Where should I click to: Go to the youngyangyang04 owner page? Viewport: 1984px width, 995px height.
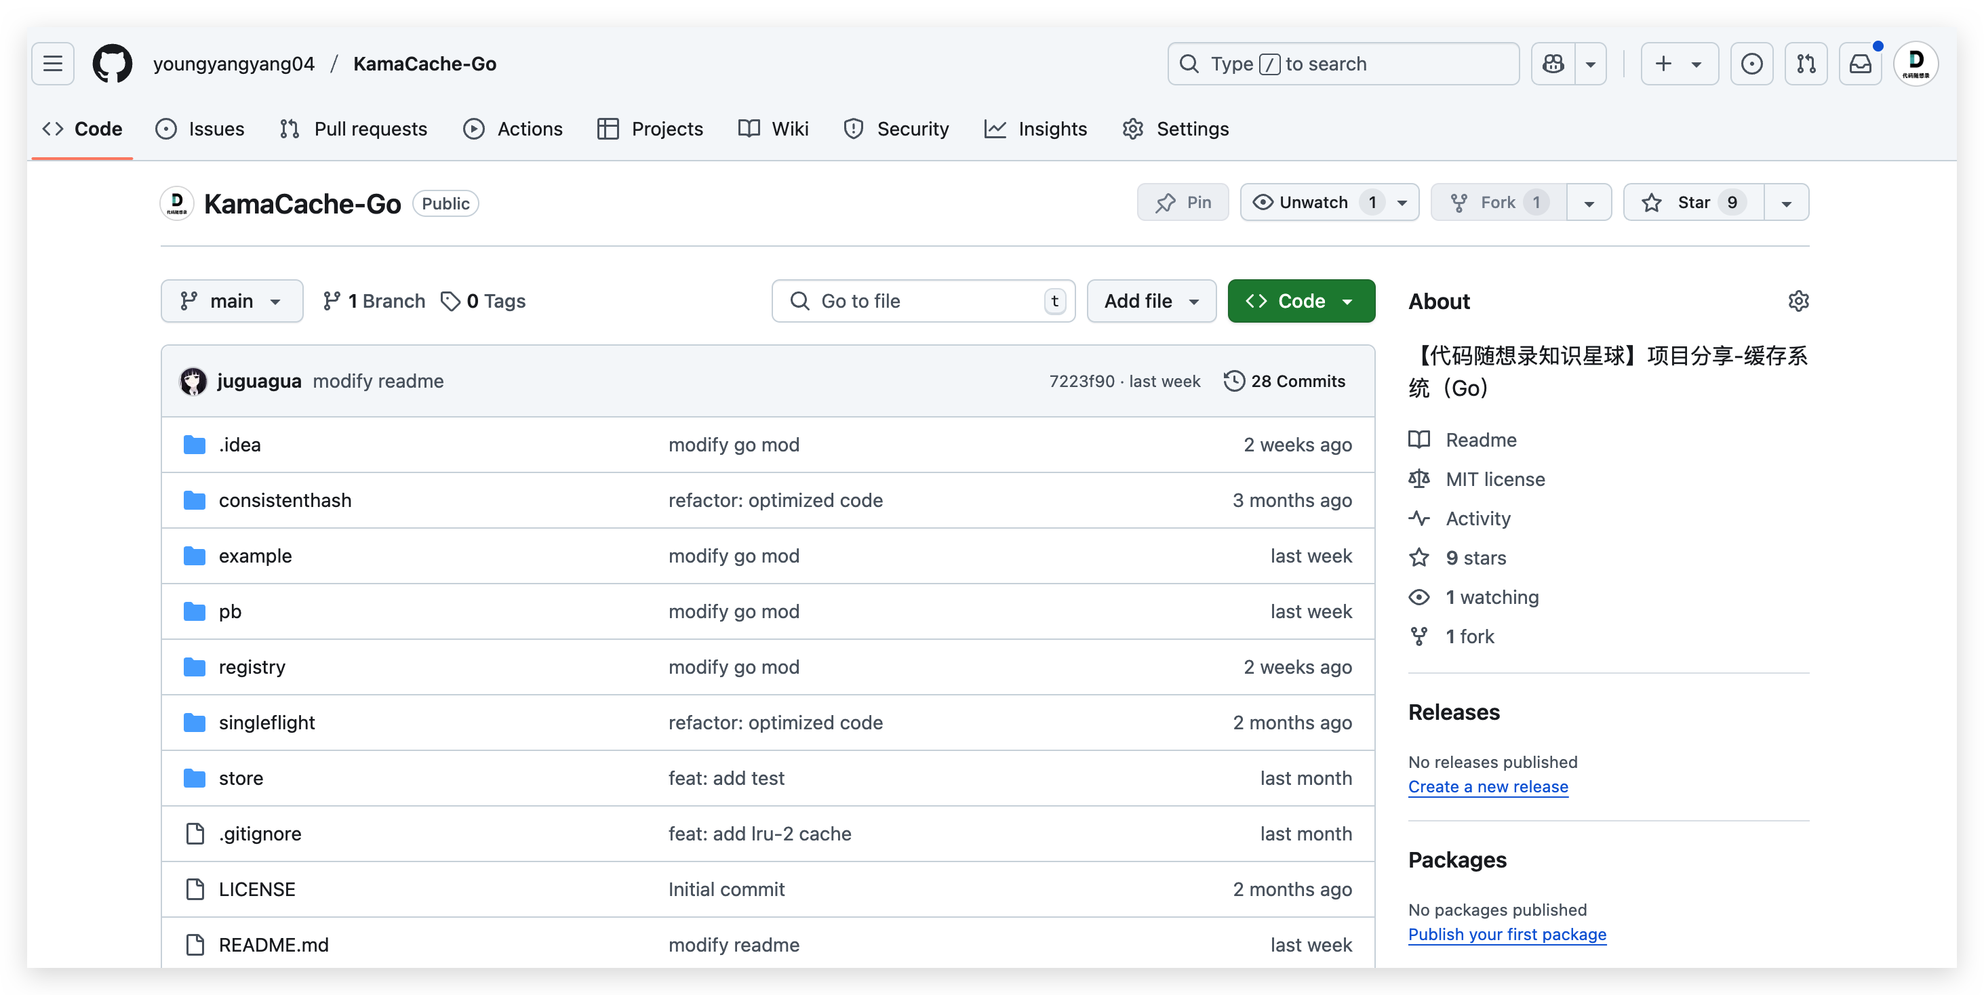click(234, 63)
